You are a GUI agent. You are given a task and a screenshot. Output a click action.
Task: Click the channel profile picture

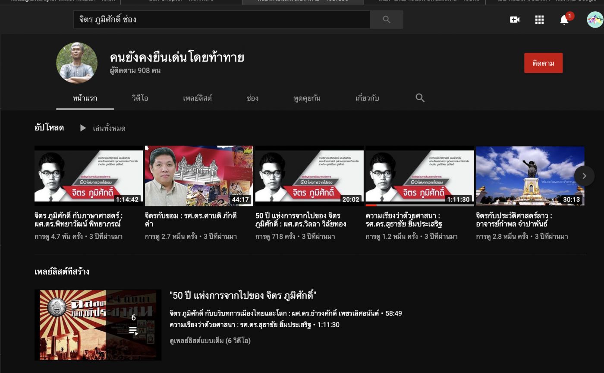(77, 63)
